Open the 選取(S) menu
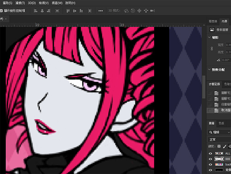 pyautogui.click(x=7, y=3)
